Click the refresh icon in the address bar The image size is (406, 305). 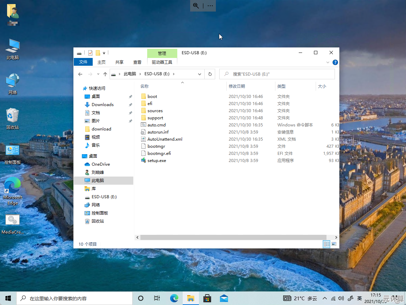(210, 74)
